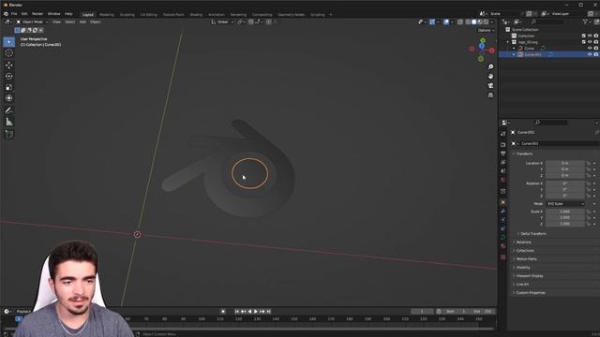600x337 pixels.
Task: Hide the Curve object via eye icon
Action: [590, 49]
